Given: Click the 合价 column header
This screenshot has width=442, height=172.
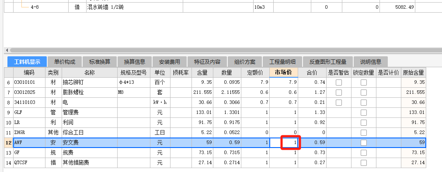Looking at the screenshot, I should click(x=312, y=72).
